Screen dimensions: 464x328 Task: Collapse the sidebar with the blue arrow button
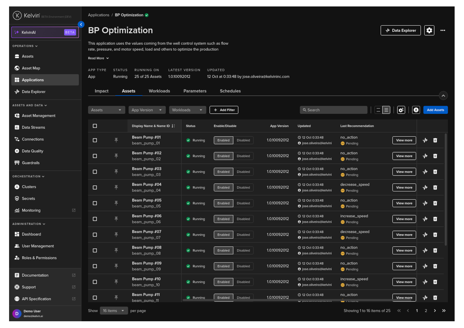coord(81,25)
